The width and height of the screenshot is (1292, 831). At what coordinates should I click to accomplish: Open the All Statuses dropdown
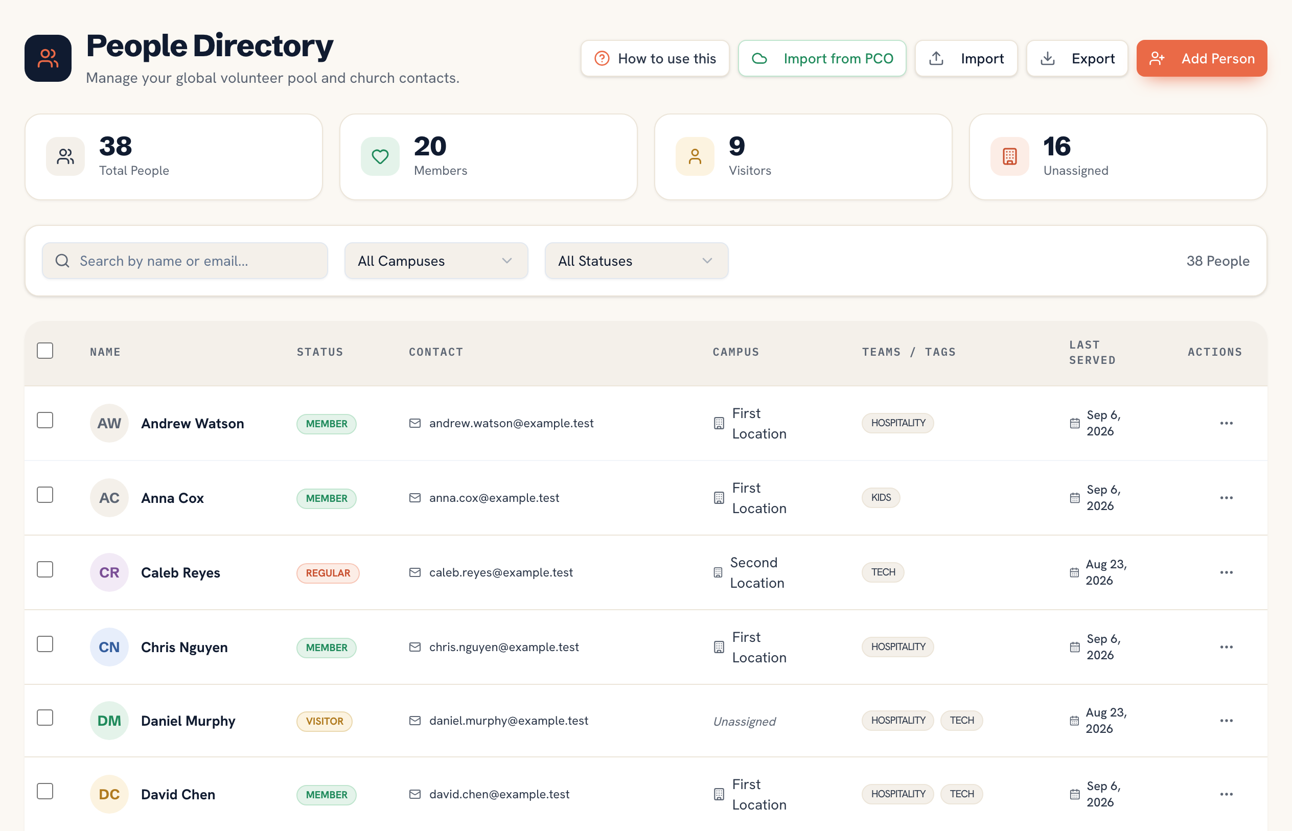pyautogui.click(x=637, y=261)
